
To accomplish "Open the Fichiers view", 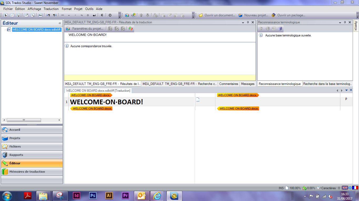I will pyautogui.click(x=32, y=146).
